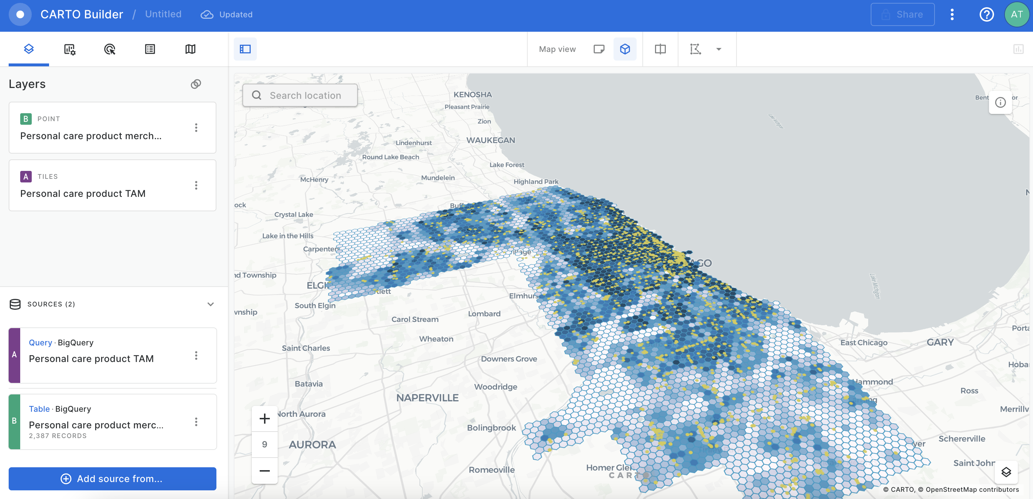Click the layer blending icon beside Layers
The width and height of the screenshot is (1033, 499).
click(196, 84)
